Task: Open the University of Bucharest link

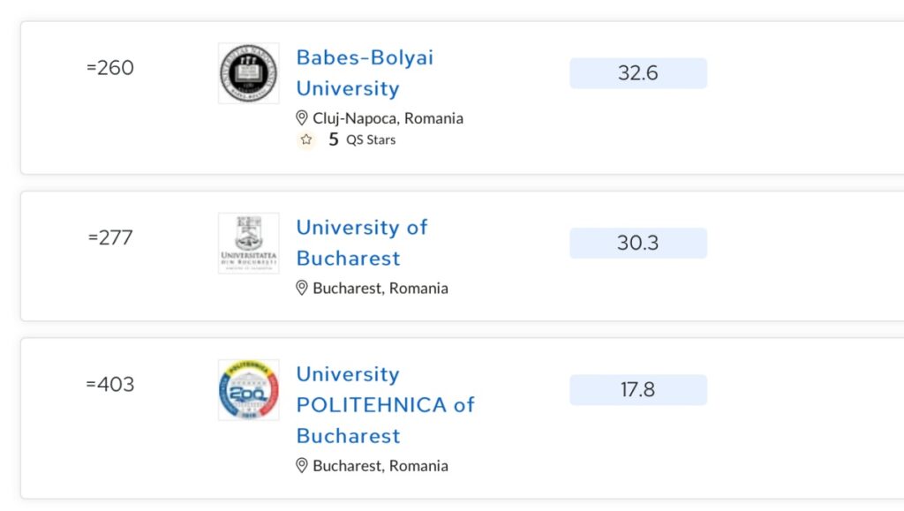Action: pos(361,243)
